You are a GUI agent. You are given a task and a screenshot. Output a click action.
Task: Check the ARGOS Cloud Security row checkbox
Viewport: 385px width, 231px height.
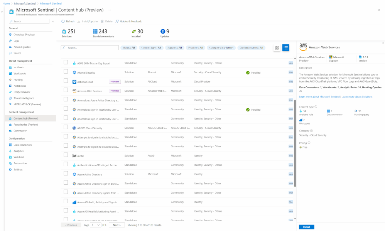(x=66, y=127)
